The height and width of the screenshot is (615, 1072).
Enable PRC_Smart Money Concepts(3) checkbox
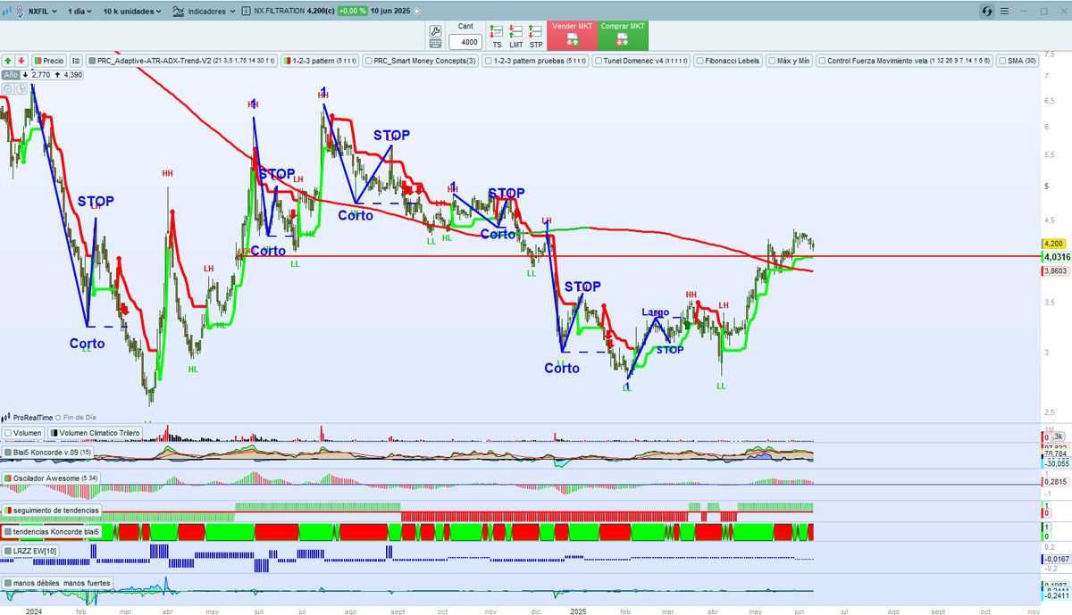click(367, 61)
